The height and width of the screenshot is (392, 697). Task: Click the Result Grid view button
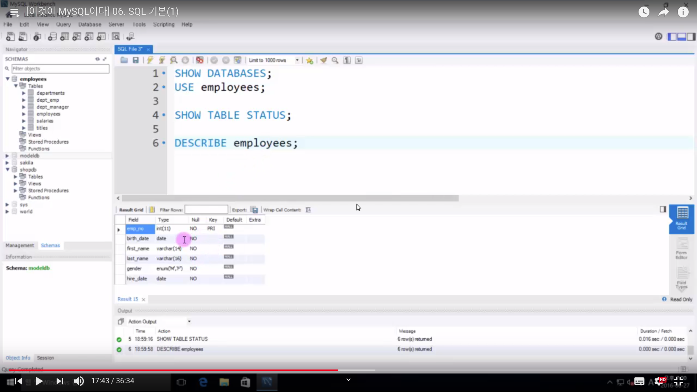(682, 219)
